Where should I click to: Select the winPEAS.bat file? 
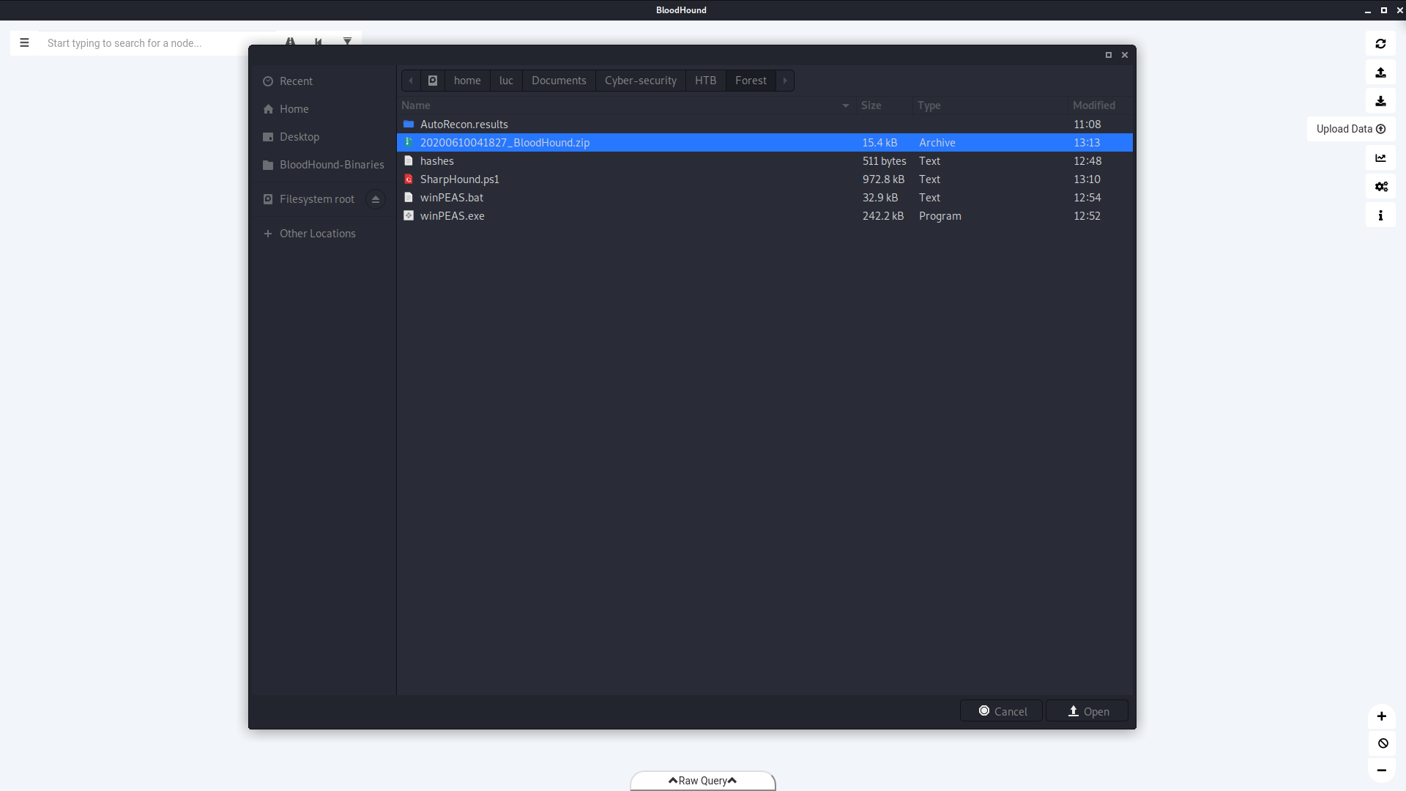coord(765,198)
